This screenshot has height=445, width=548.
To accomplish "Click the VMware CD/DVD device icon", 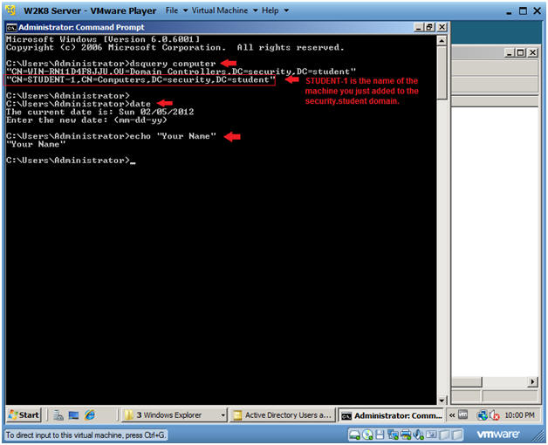I will (367, 435).
